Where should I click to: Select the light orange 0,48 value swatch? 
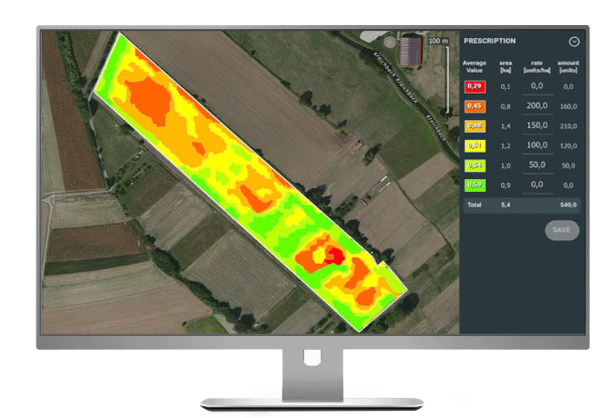click(475, 126)
